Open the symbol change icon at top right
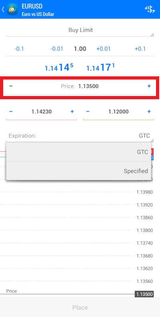This screenshot has width=160, height=317. 150,9
